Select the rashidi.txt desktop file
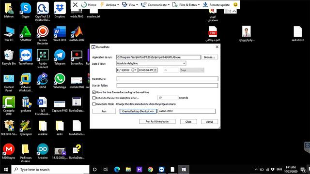310x174 pixels. pos(298,33)
